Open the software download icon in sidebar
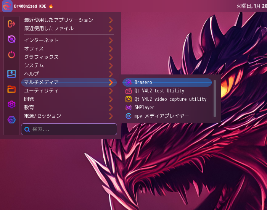 (11, 74)
